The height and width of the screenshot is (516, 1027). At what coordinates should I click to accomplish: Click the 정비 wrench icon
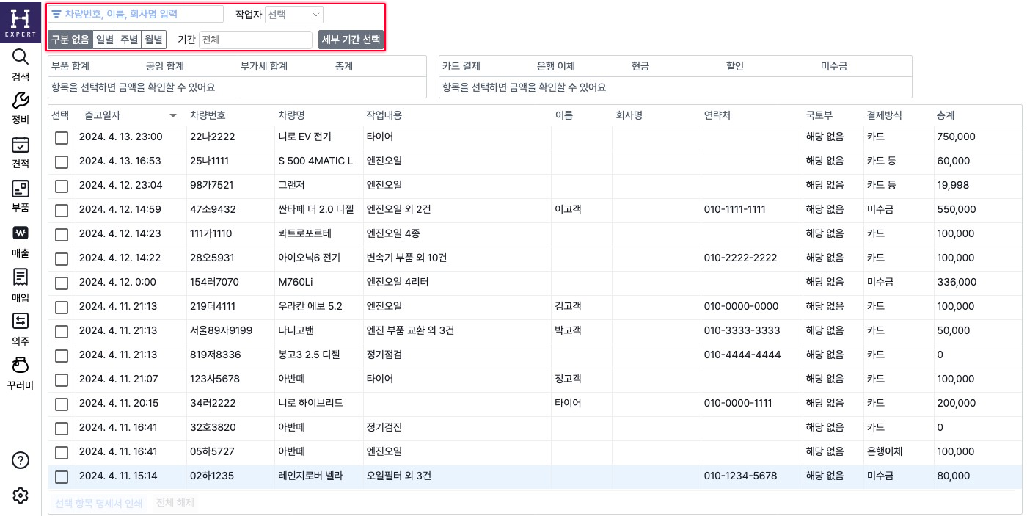[21, 101]
